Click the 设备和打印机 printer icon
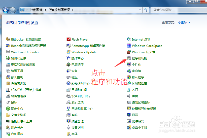The height and width of the screenshot is (138, 207). click(68, 96)
